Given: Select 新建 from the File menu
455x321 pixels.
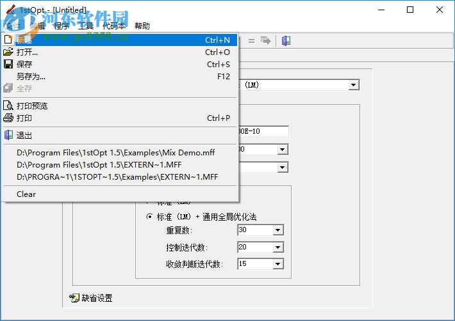Looking at the screenshot, I should (120, 40).
